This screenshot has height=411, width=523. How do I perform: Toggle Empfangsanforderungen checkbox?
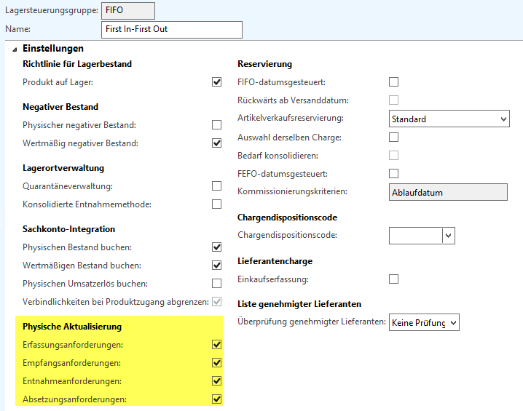[216, 363]
